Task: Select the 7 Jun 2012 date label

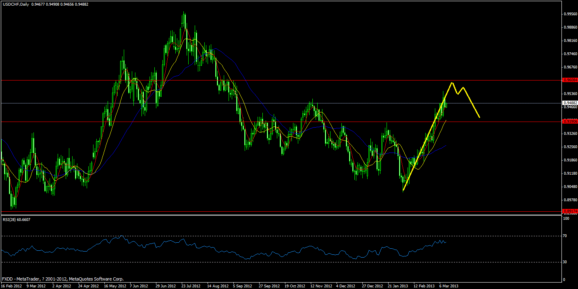Action: coord(140,286)
